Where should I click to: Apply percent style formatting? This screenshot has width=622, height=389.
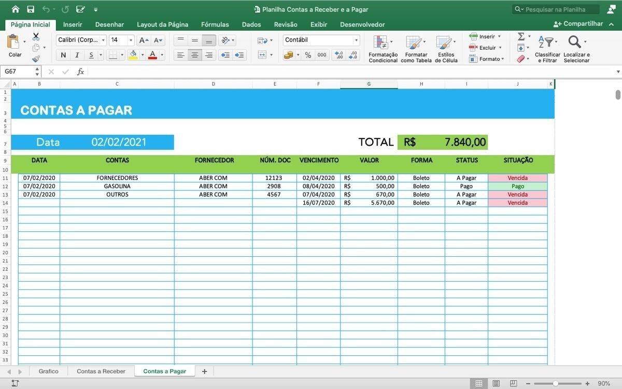(x=308, y=55)
